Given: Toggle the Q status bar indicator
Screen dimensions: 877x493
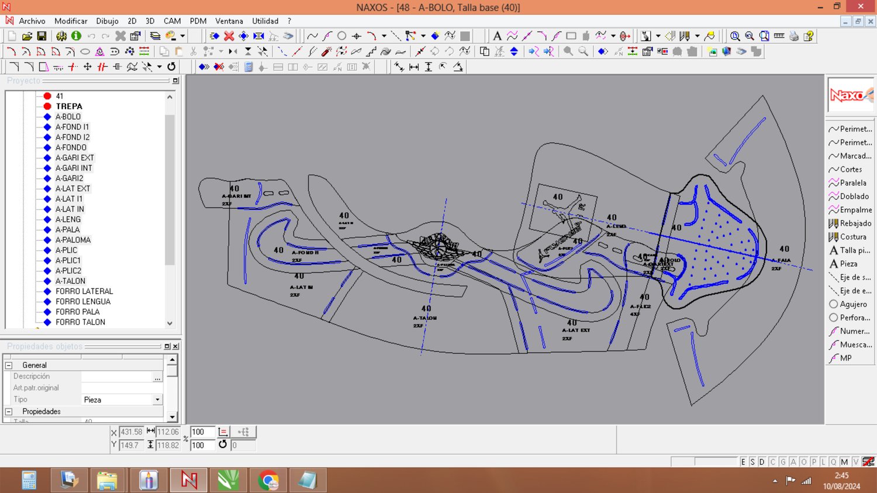Looking at the screenshot, I should (x=833, y=462).
